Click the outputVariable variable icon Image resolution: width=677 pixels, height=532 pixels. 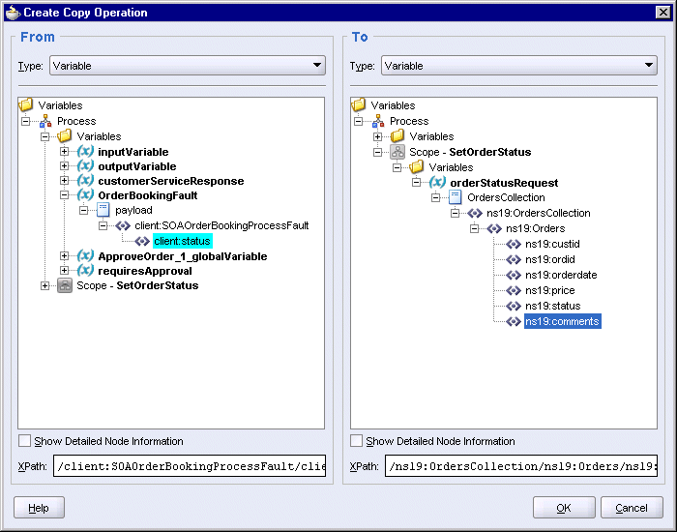[x=85, y=166]
